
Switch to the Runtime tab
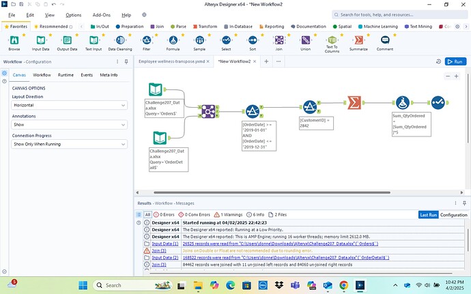click(x=66, y=75)
